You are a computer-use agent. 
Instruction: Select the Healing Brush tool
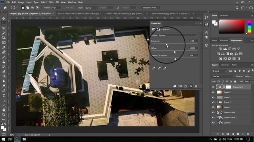pyautogui.click(x=4, y=52)
